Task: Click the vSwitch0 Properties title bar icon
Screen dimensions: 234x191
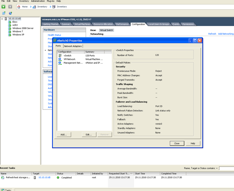Action: click(x=55, y=41)
